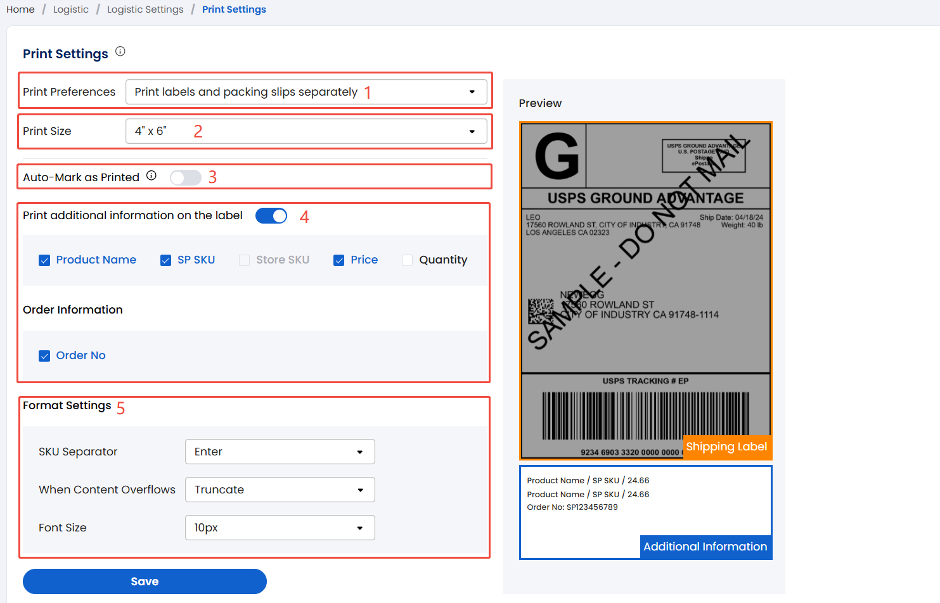Screen dimensions: 940x603
Task: Click the 'Order No: SP123456789' preview text
Action: click(x=572, y=507)
